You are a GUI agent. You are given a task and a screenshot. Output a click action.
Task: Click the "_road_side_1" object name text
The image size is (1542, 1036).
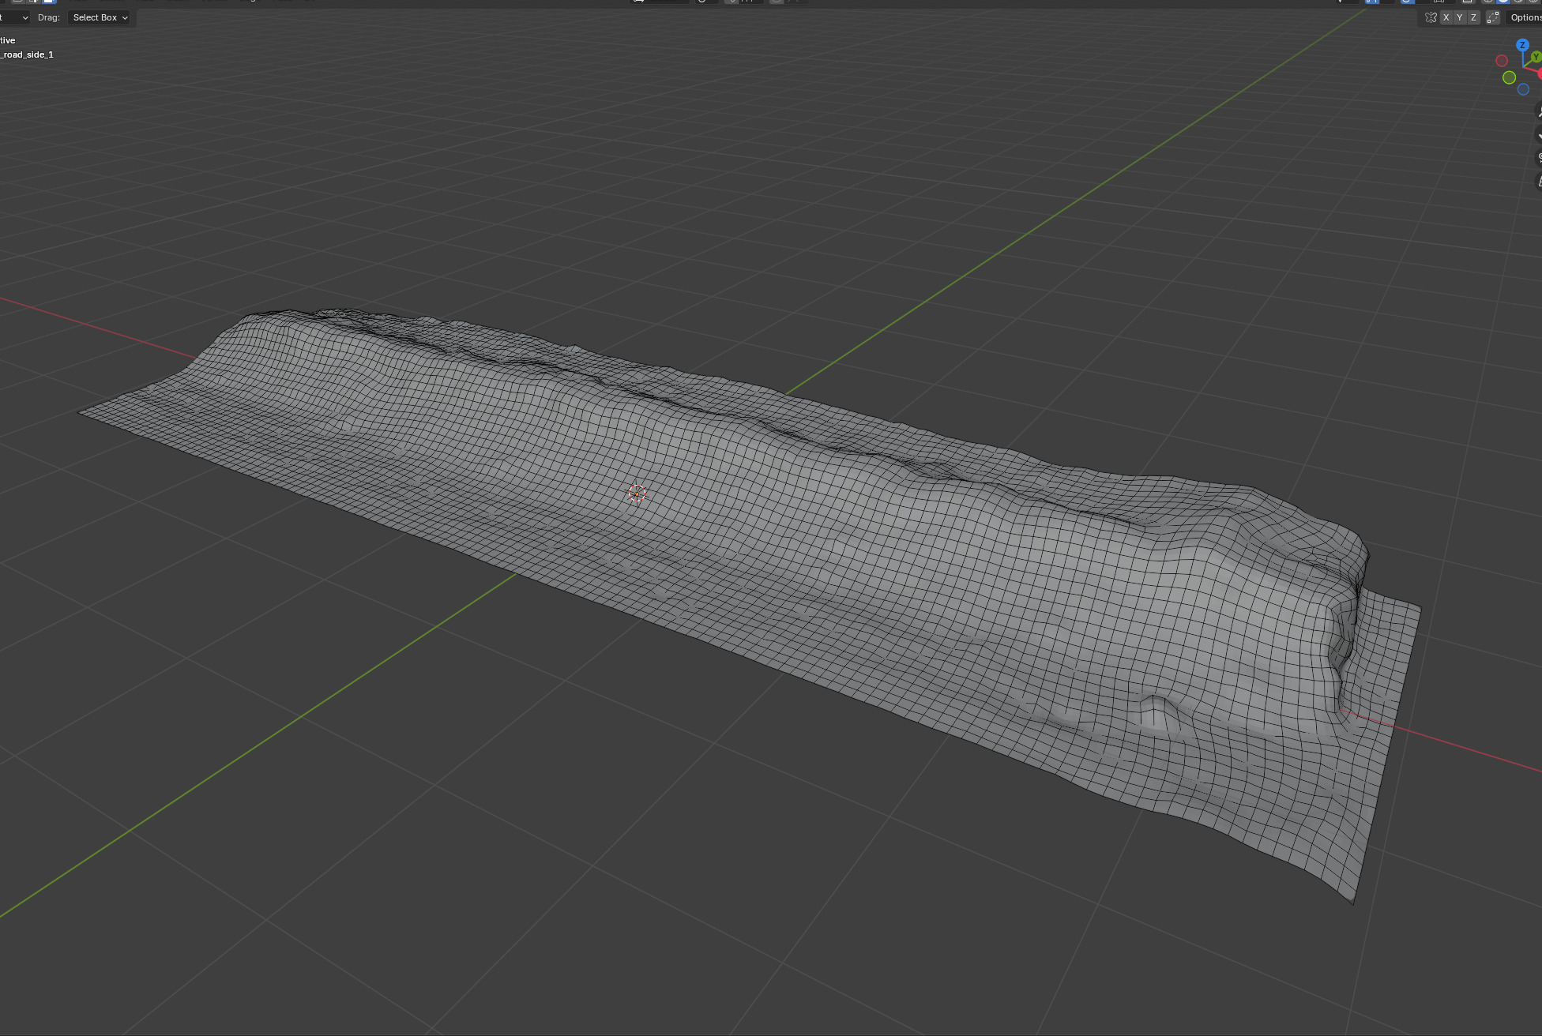[x=27, y=54]
